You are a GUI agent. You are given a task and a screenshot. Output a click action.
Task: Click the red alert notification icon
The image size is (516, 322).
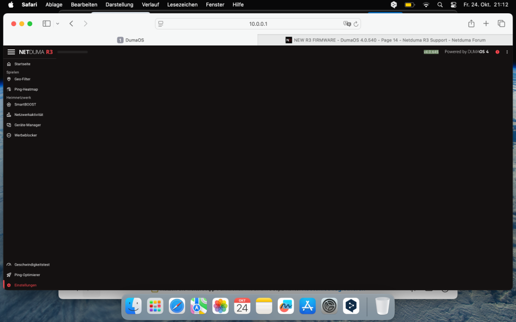[x=498, y=52]
